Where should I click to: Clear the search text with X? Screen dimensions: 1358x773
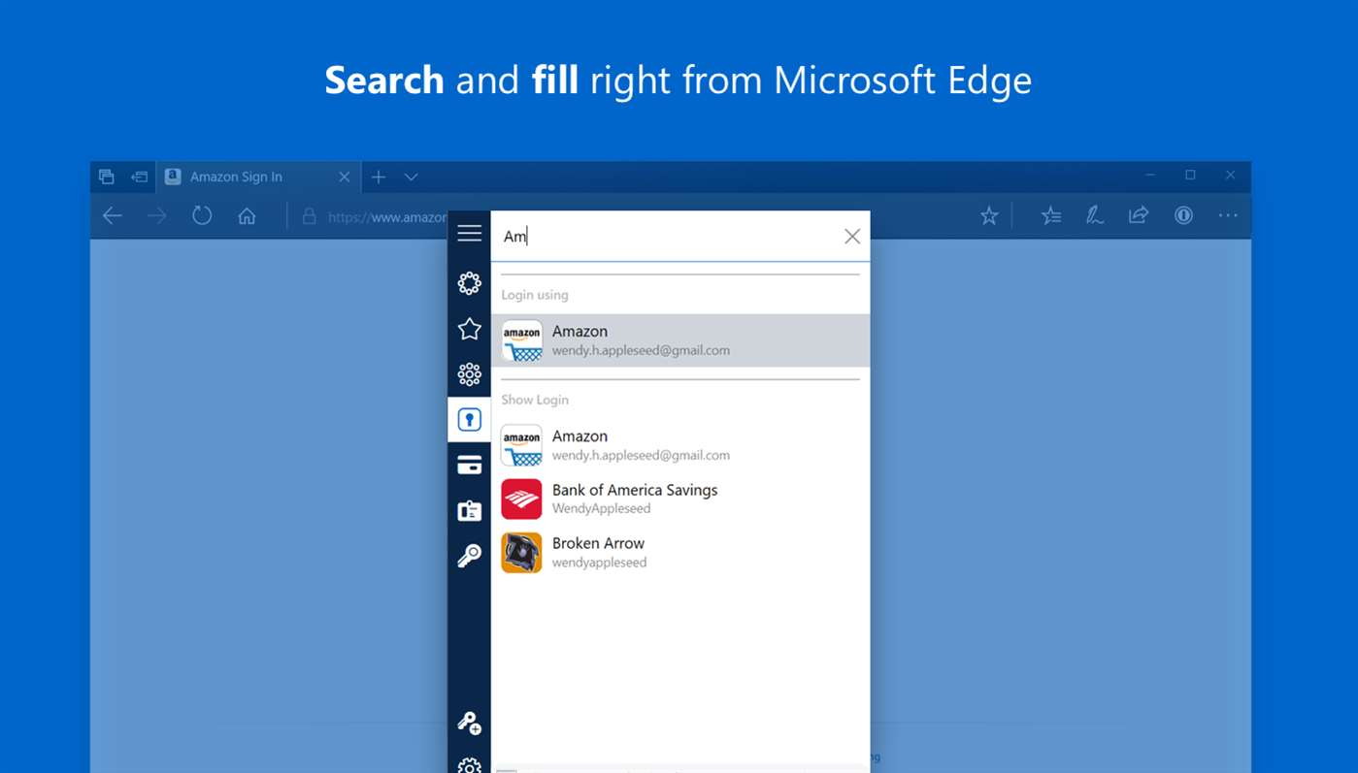click(x=852, y=236)
